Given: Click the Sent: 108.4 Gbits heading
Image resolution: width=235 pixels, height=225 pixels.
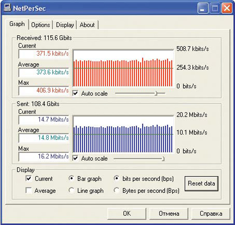Looking at the screenshot, I should pyautogui.click(x=38, y=104).
